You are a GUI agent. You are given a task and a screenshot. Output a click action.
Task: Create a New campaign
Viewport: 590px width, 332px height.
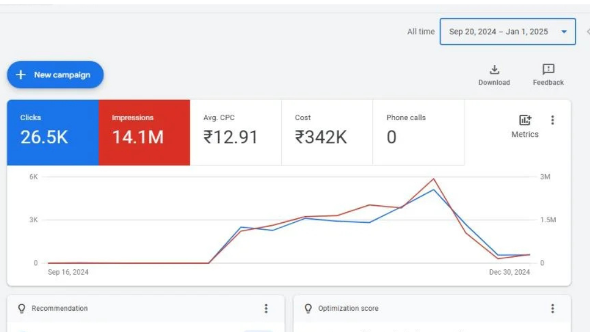point(55,75)
